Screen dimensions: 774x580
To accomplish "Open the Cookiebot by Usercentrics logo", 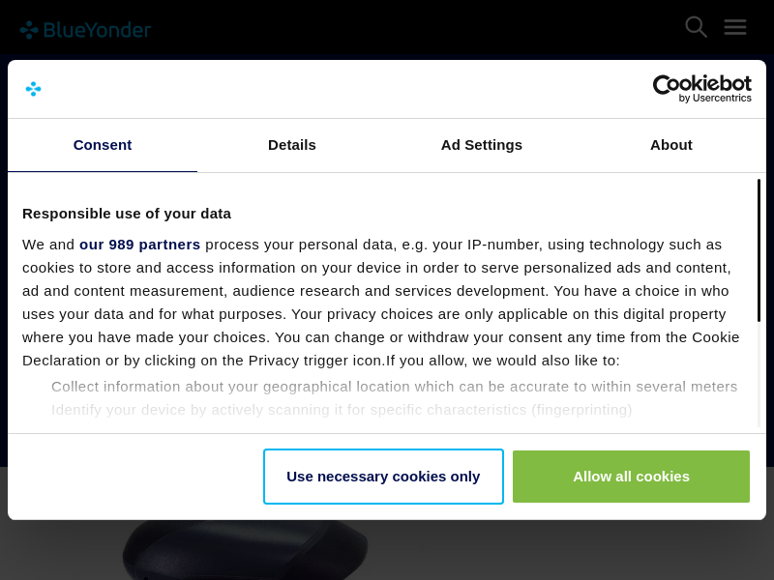I will tap(701, 89).
